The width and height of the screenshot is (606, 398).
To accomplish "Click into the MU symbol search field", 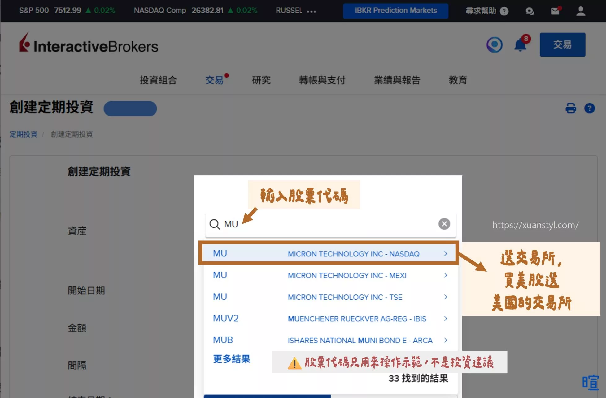I will tap(330, 224).
